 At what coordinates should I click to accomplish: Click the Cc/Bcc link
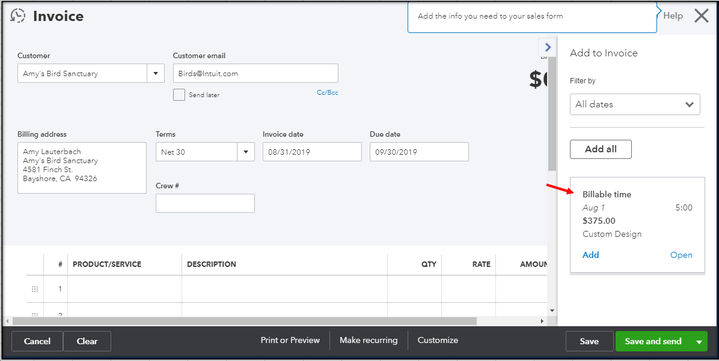(x=328, y=93)
